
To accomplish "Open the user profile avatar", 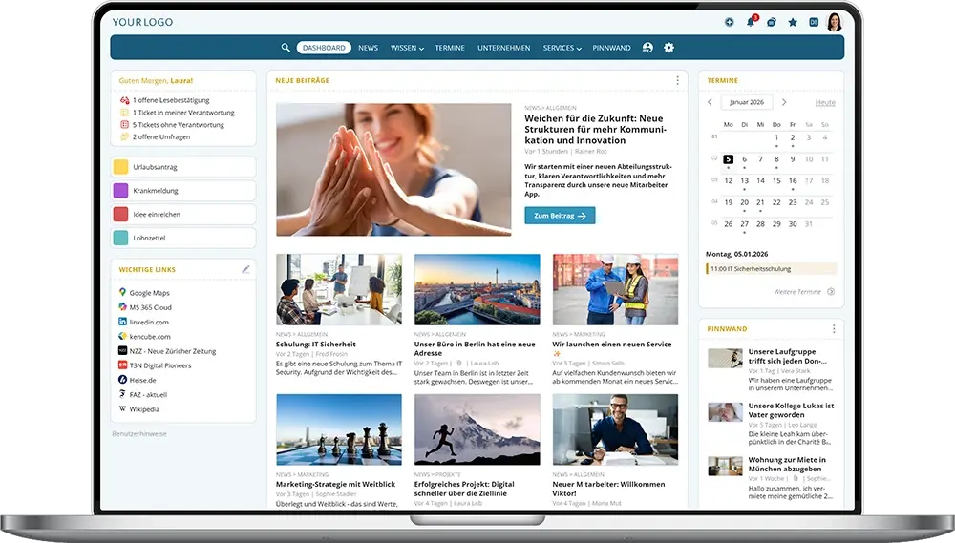I will 835,22.
